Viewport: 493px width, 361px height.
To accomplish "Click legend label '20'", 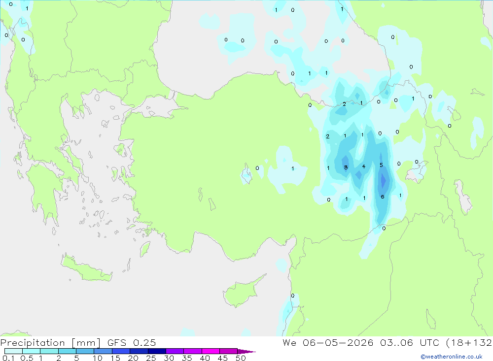I will pyautogui.click(x=133, y=358).
